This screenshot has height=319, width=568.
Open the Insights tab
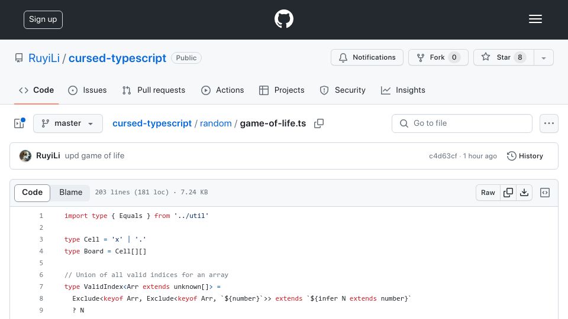coord(403,90)
